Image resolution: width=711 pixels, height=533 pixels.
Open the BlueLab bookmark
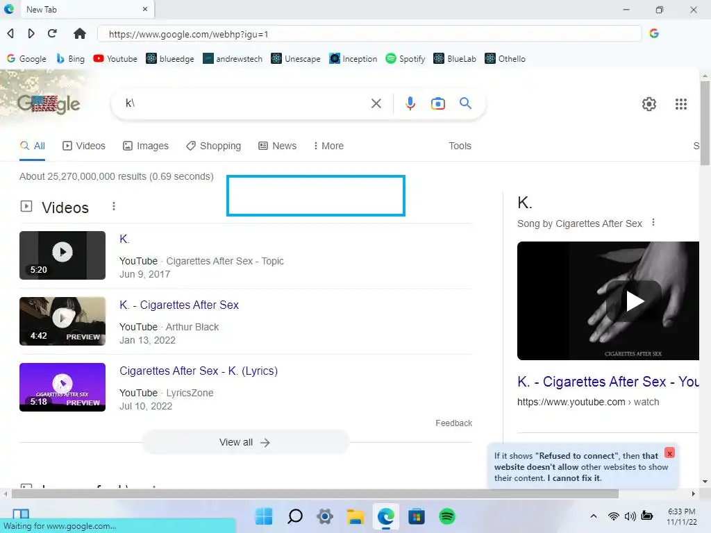pos(455,59)
